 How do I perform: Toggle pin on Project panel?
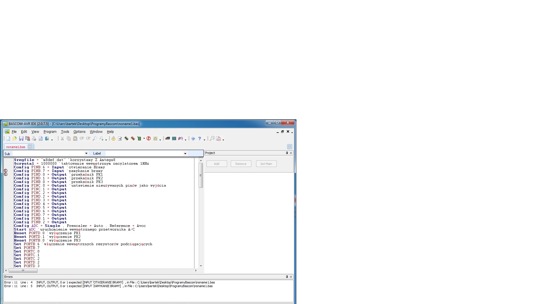coord(287,153)
